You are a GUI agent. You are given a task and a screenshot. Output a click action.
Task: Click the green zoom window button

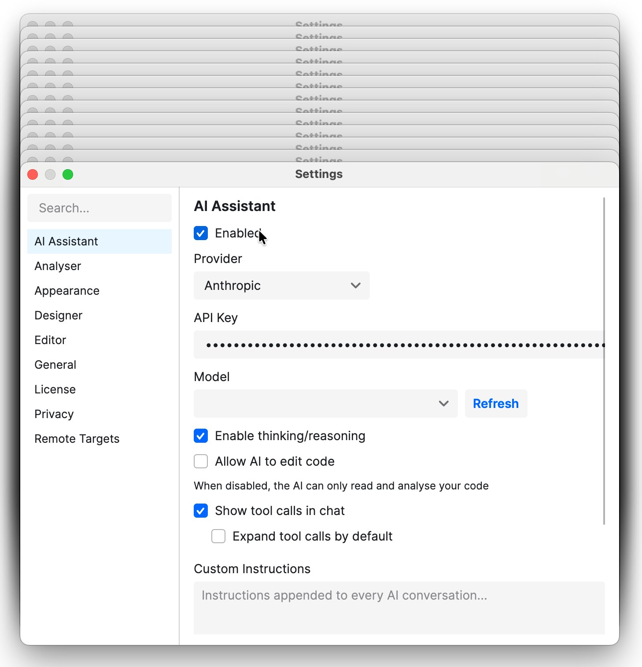(68, 174)
